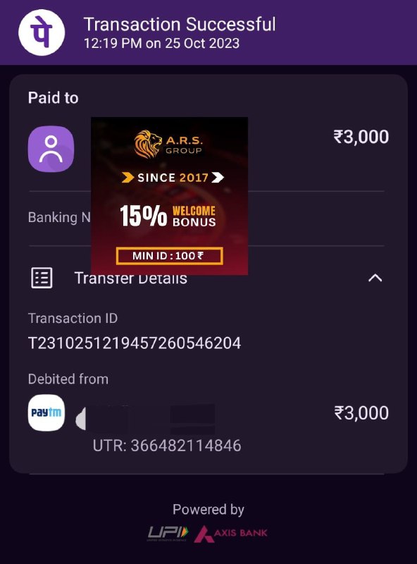
Task: Tap the 15% Welcome Bonus banner text
Action: (168, 216)
